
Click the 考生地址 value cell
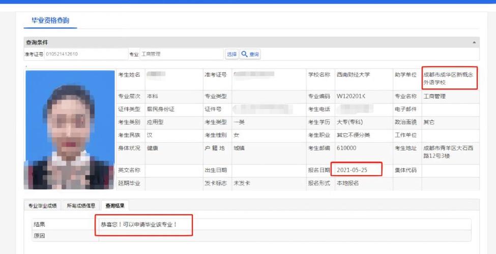pos(448,152)
